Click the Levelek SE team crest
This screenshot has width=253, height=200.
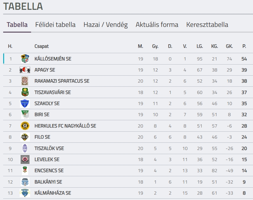click(x=25, y=159)
